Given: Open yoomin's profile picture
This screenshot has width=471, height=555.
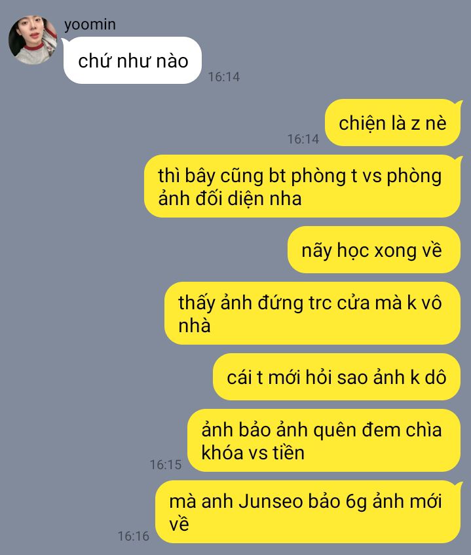Looking at the screenshot, I should click(33, 40).
